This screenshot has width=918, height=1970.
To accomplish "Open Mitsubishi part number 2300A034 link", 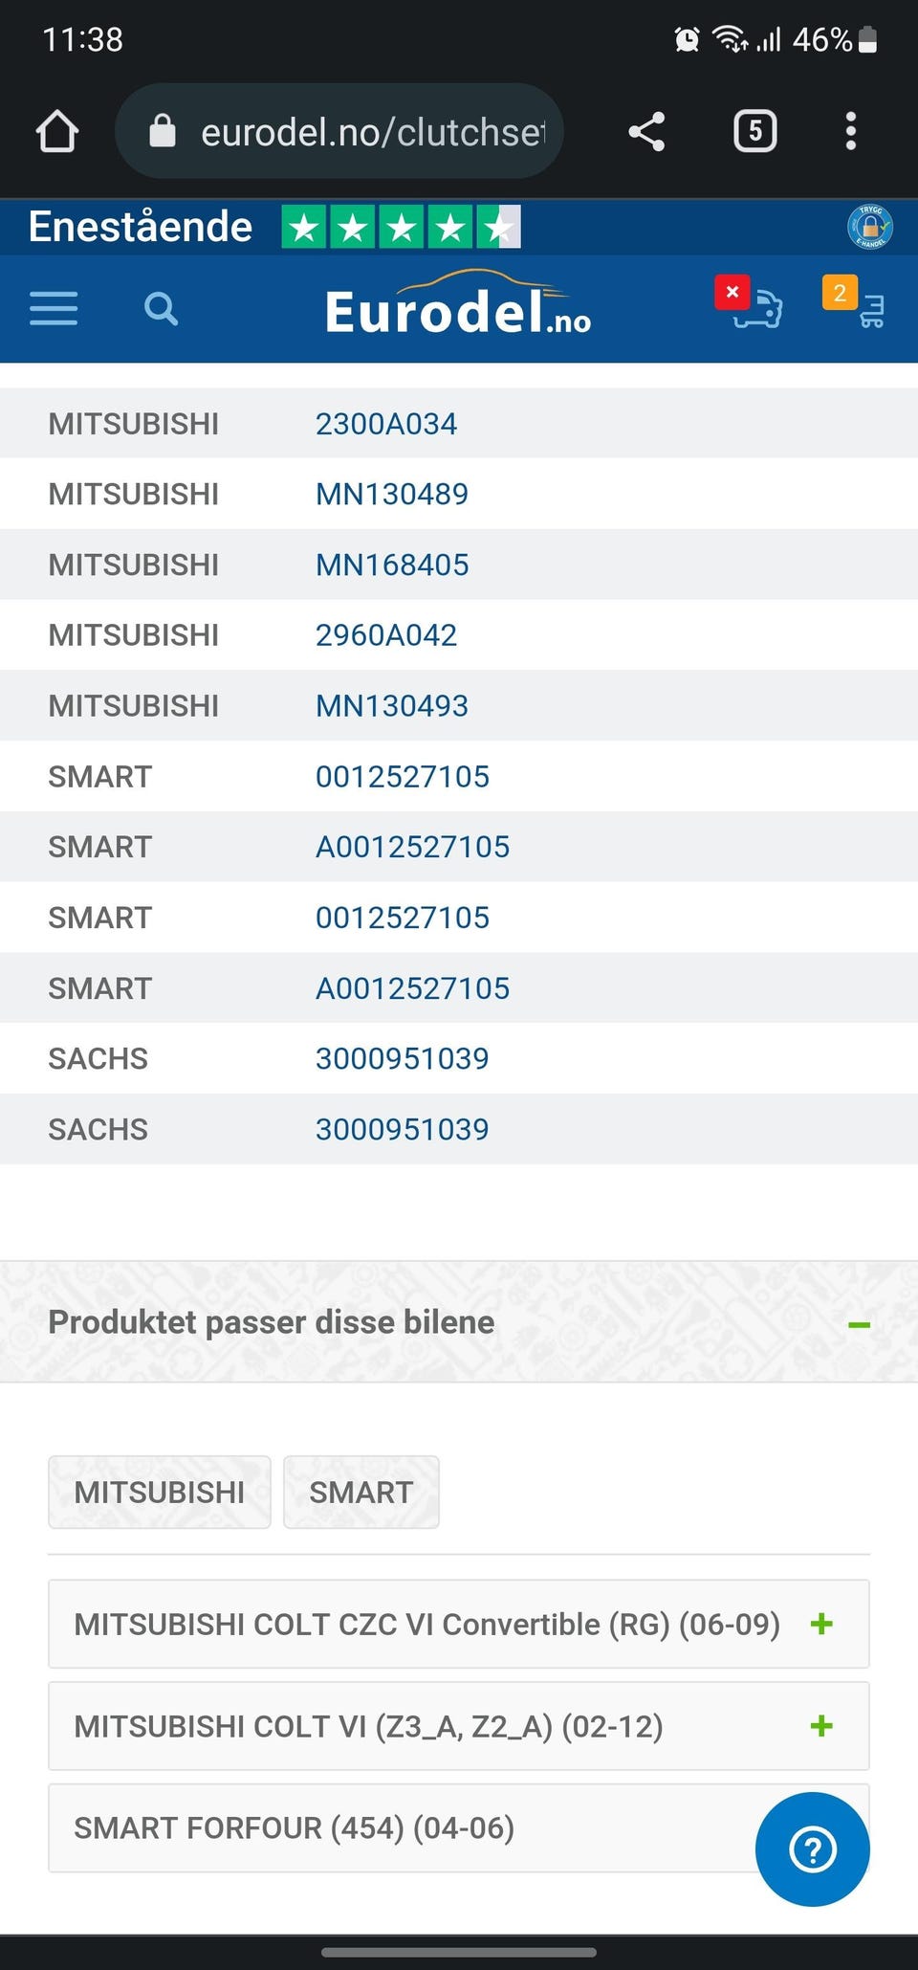I will point(386,424).
